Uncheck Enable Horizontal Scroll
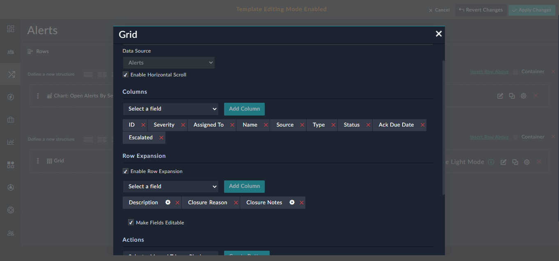This screenshot has height=261, width=559. (x=126, y=75)
